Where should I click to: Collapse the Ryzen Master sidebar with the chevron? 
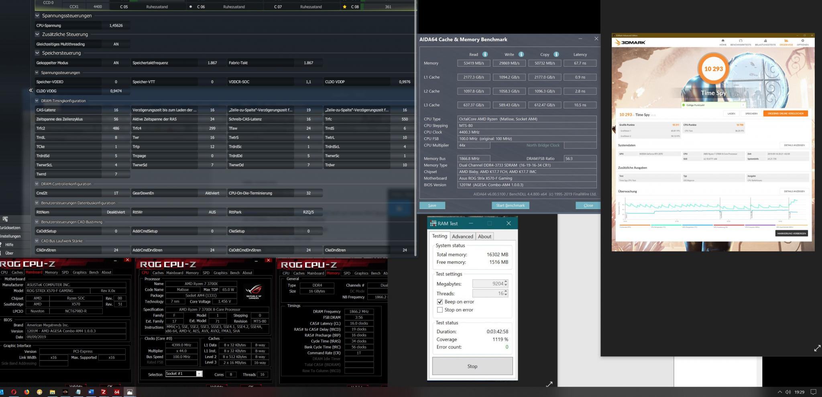[x=31, y=90]
